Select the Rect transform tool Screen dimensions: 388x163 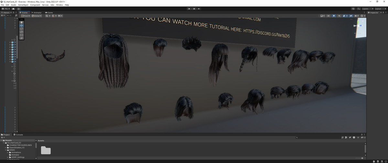[21, 35]
